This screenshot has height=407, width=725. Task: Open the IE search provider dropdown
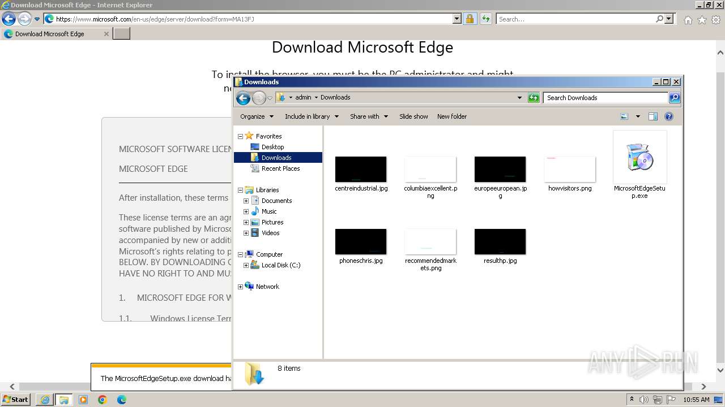tap(669, 19)
